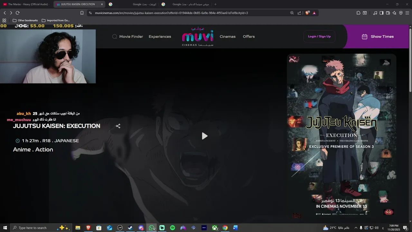Go forward in the browser
Screen dimensions: 412x232
pos(11,13)
